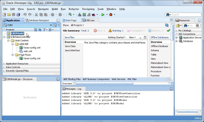Click the Refresh icon in Projects header
The width and height of the screenshot is (204, 122).
pyautogui.click(x=40, y=30)
